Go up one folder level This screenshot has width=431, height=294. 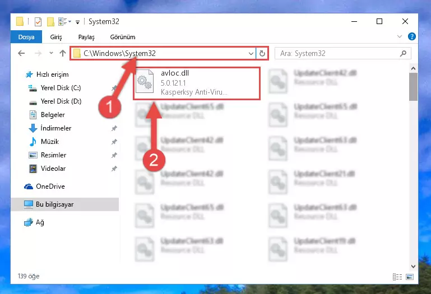coord(63,53)
